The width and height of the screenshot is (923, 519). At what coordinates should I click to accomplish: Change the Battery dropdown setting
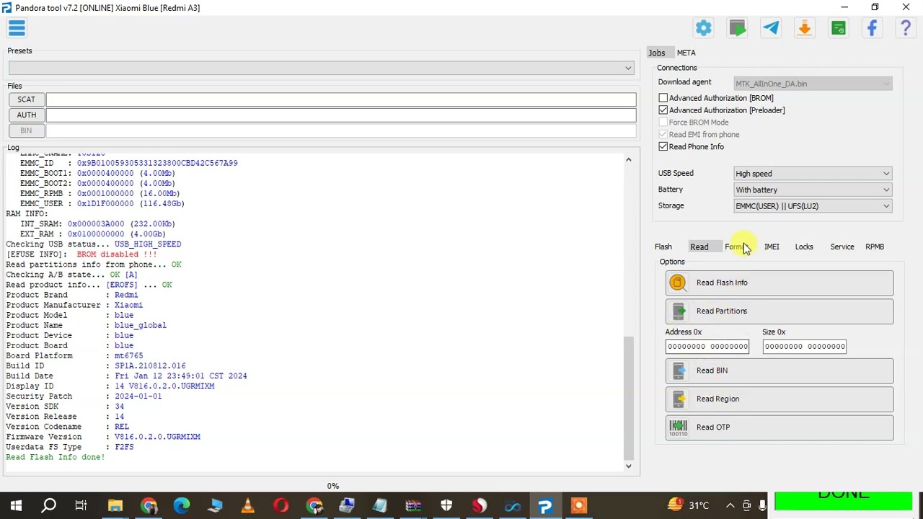click(813, 190)
